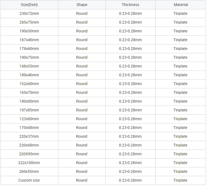The width and height of the screenshot is (207, 186).
Task: Click the 190x50mm size cell
Action: pyautogui.click(x=29, y=31)
